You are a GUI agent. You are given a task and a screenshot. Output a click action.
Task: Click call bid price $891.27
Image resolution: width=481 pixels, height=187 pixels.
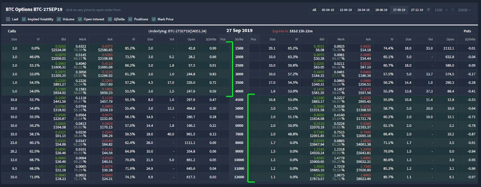[x=59, y=85]
